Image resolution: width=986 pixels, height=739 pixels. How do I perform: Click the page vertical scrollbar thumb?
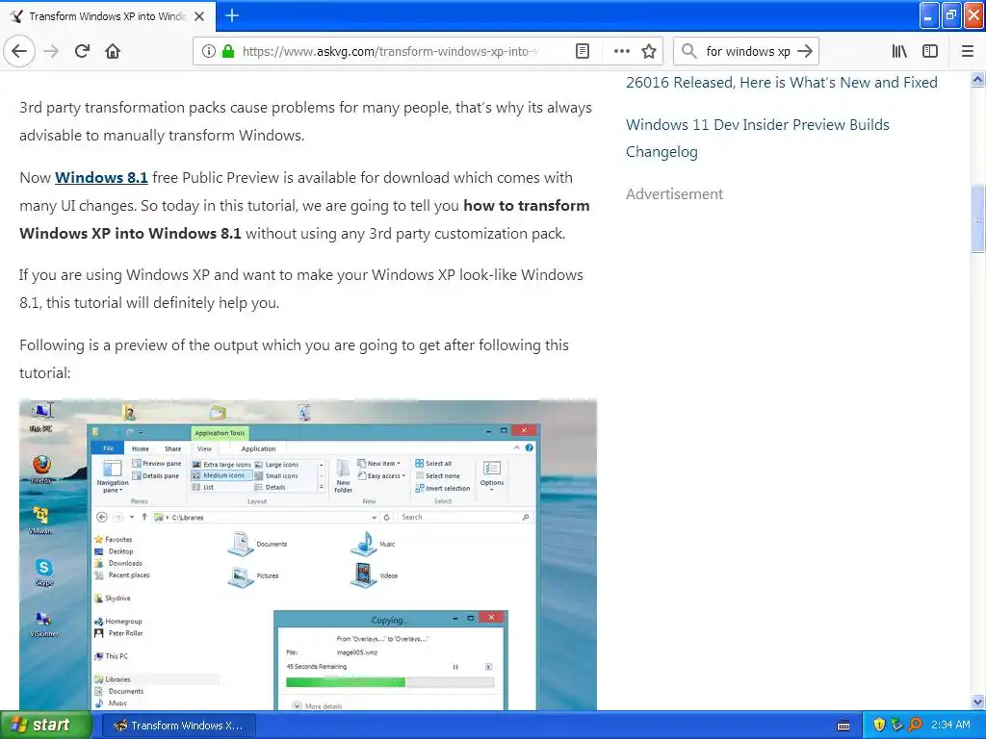point(977,218)
